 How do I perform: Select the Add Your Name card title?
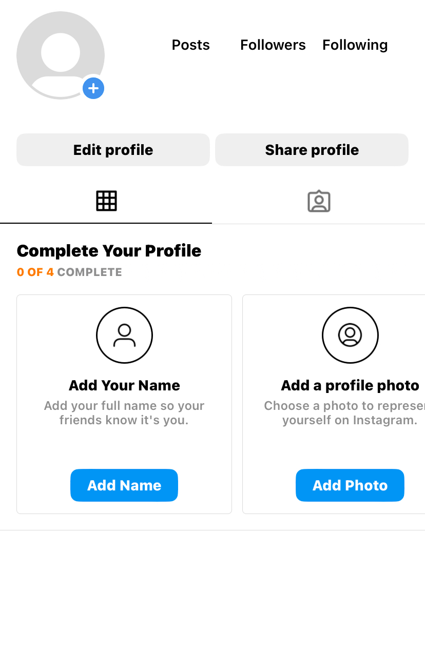(124, 385)
